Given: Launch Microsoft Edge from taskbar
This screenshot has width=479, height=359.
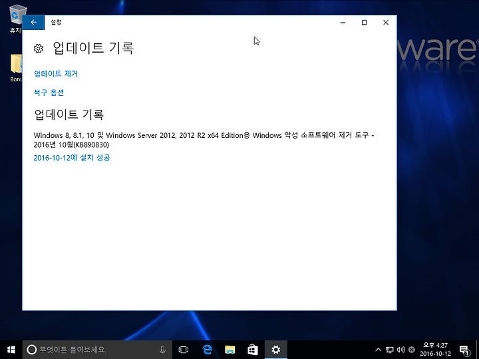Looking at the screenshot, I should pyautogui.click(x=207, y=350).
